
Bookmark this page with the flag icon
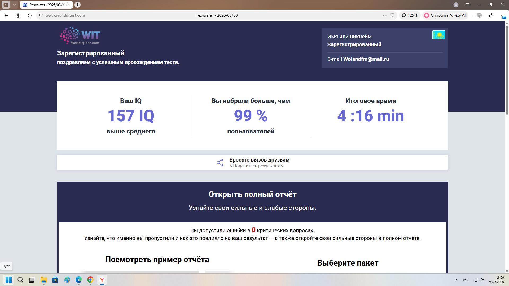(393, 15)
